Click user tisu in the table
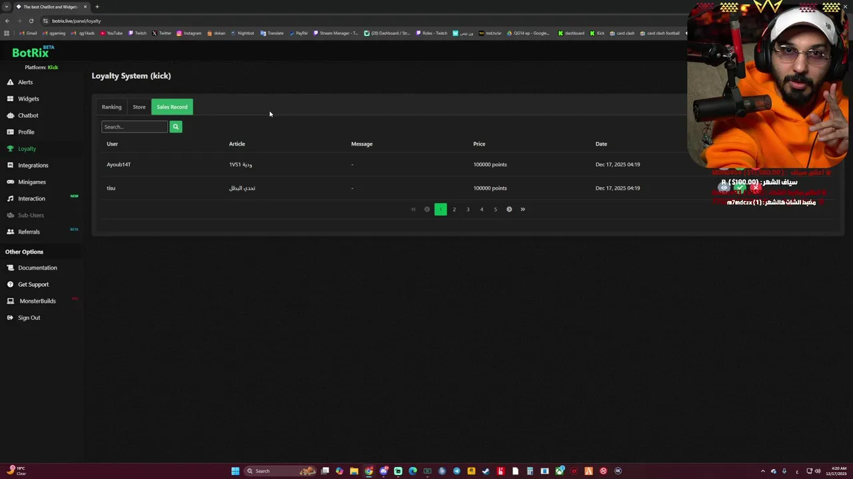Screen dimensions: 853x479 [111, 188]
